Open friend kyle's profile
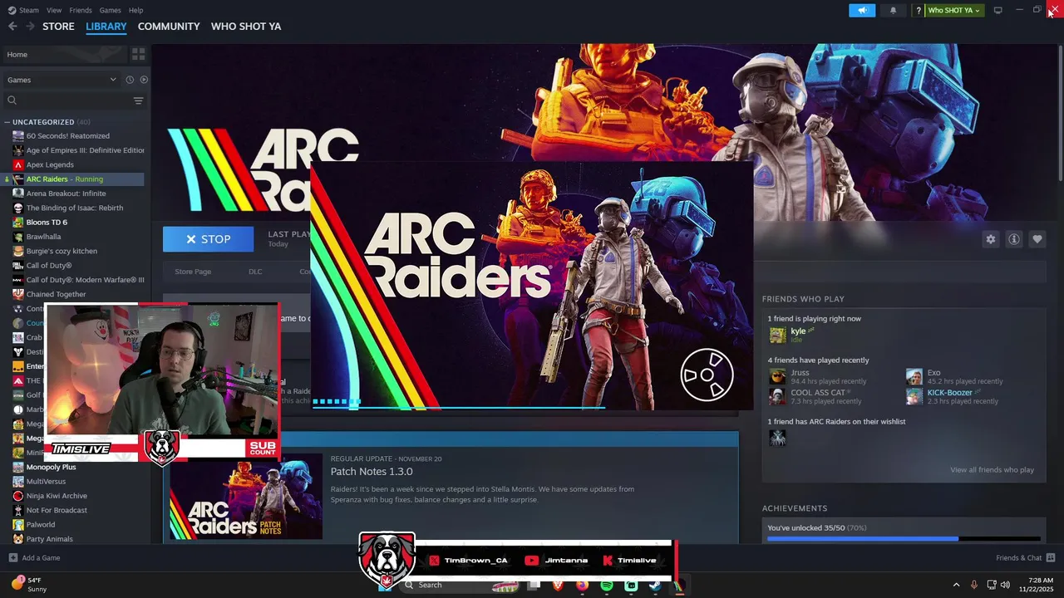This screenshot has width=1064, height=598. click(x=798, y=331)
